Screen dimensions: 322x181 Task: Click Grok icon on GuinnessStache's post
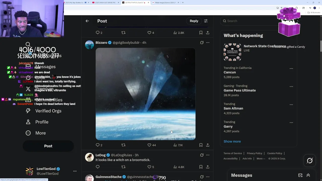[x=202, y=177]
